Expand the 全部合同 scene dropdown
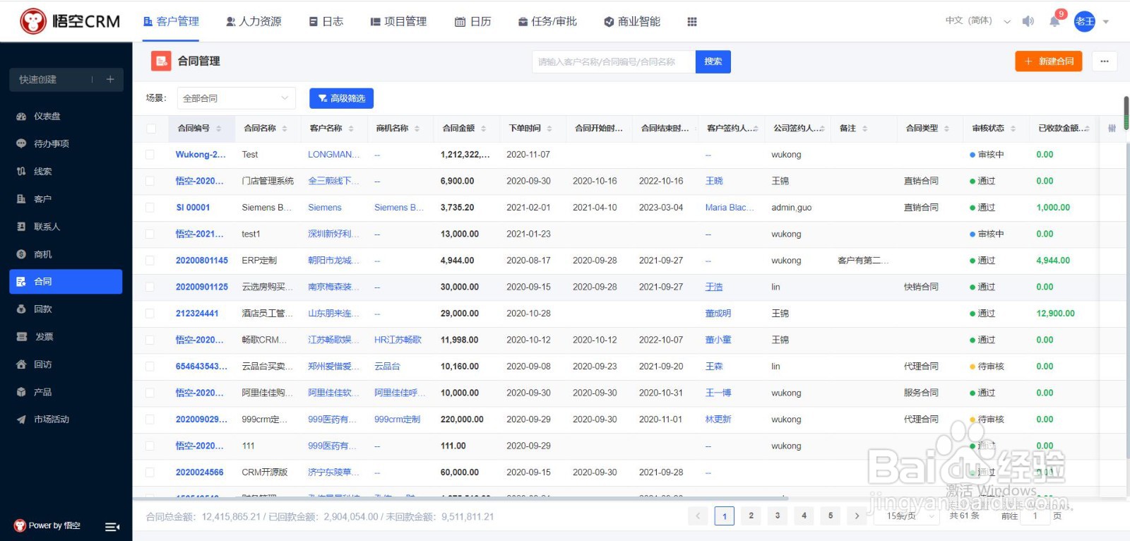The width and height of the screenshot is (1130, 541). tap(236, 98)
